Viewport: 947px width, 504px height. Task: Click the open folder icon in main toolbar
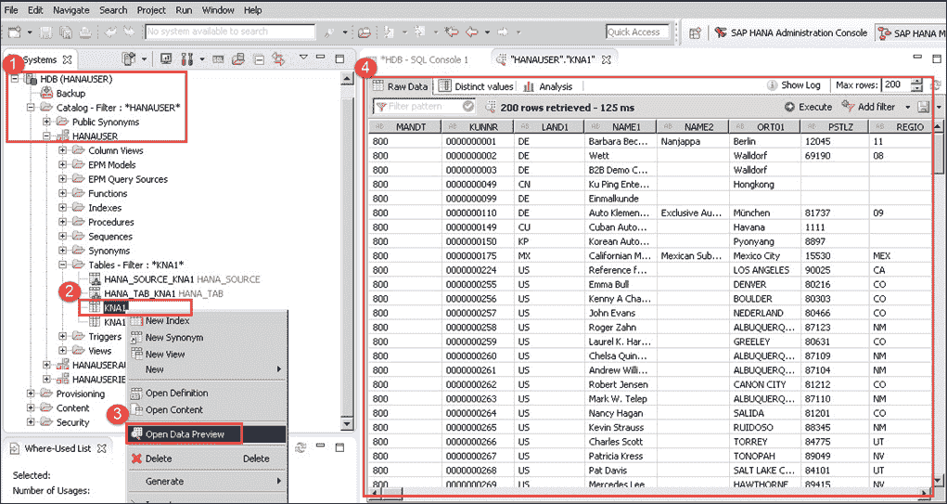pyautogui.click(x=365, y=32)
